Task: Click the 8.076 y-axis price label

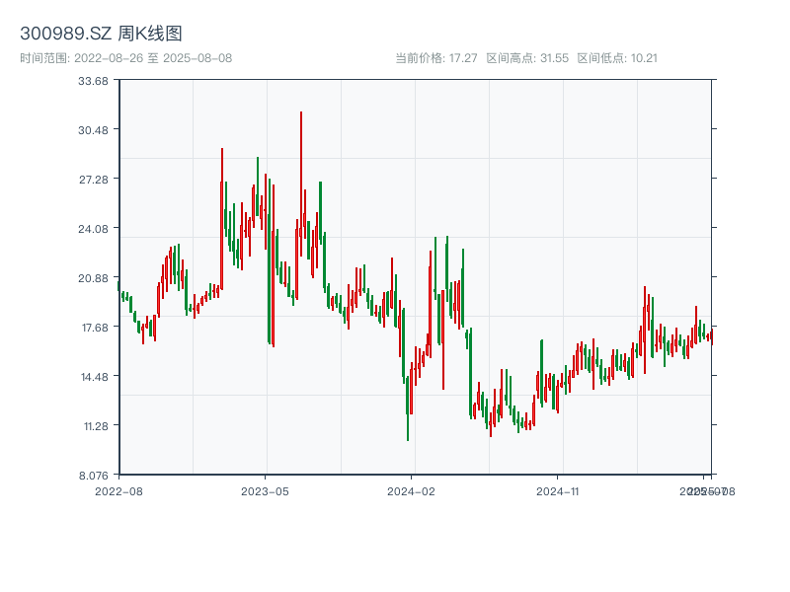Action: pyautogui.click(x=93, y=476)
